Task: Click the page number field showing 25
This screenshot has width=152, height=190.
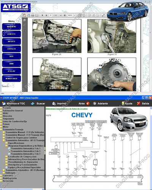Action: 51,15
